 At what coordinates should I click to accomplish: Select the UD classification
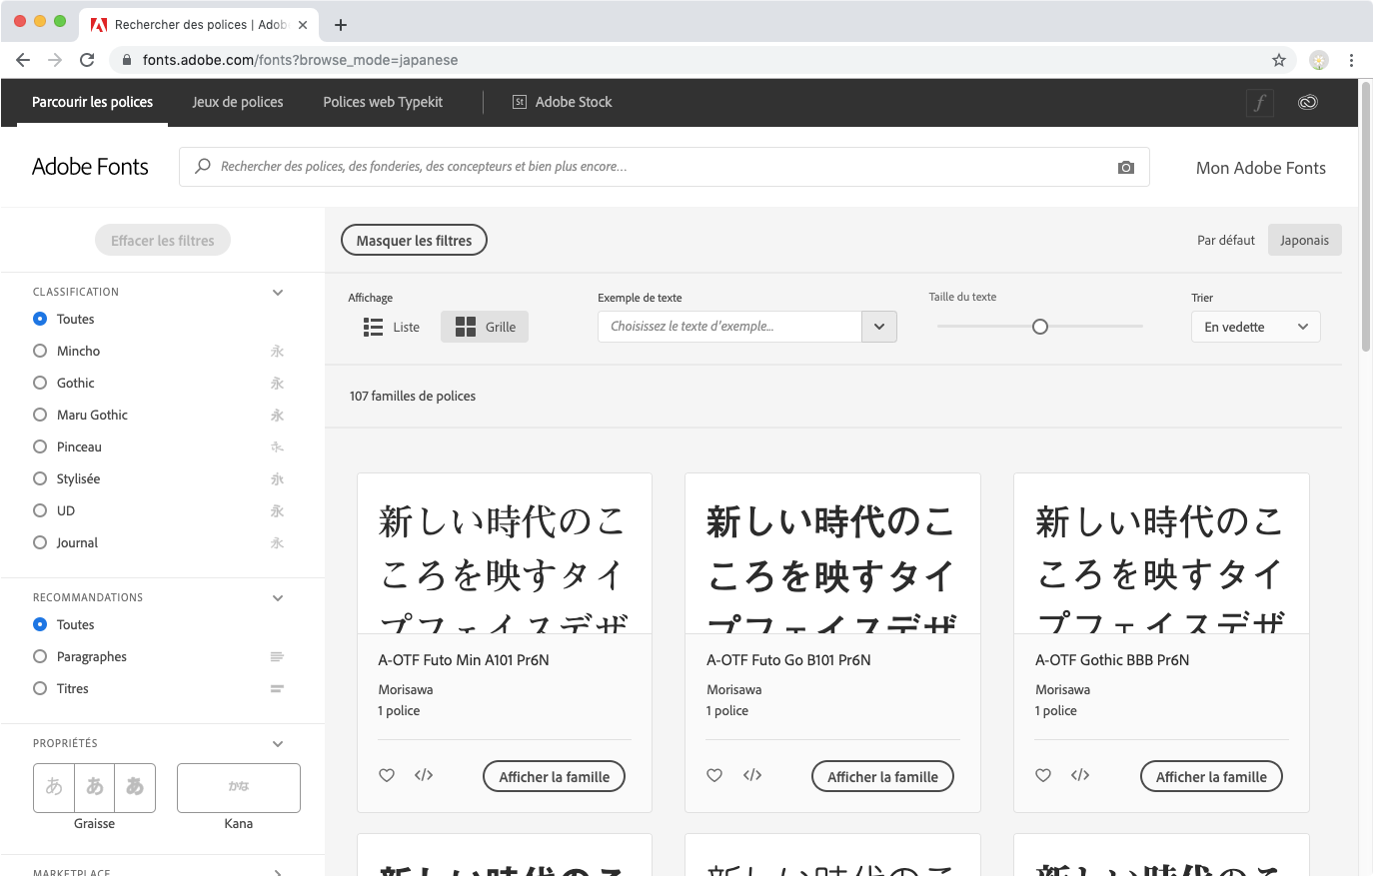click(40, 510)
